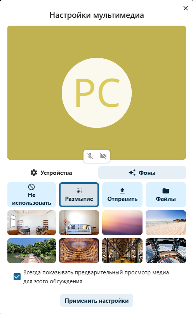This screenshot has width=193, height=314.
Task: Click the PC avatar preview circle
Action: tap(97, 93)
